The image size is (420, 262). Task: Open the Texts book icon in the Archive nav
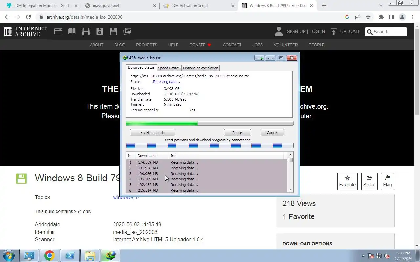(72, 31)
